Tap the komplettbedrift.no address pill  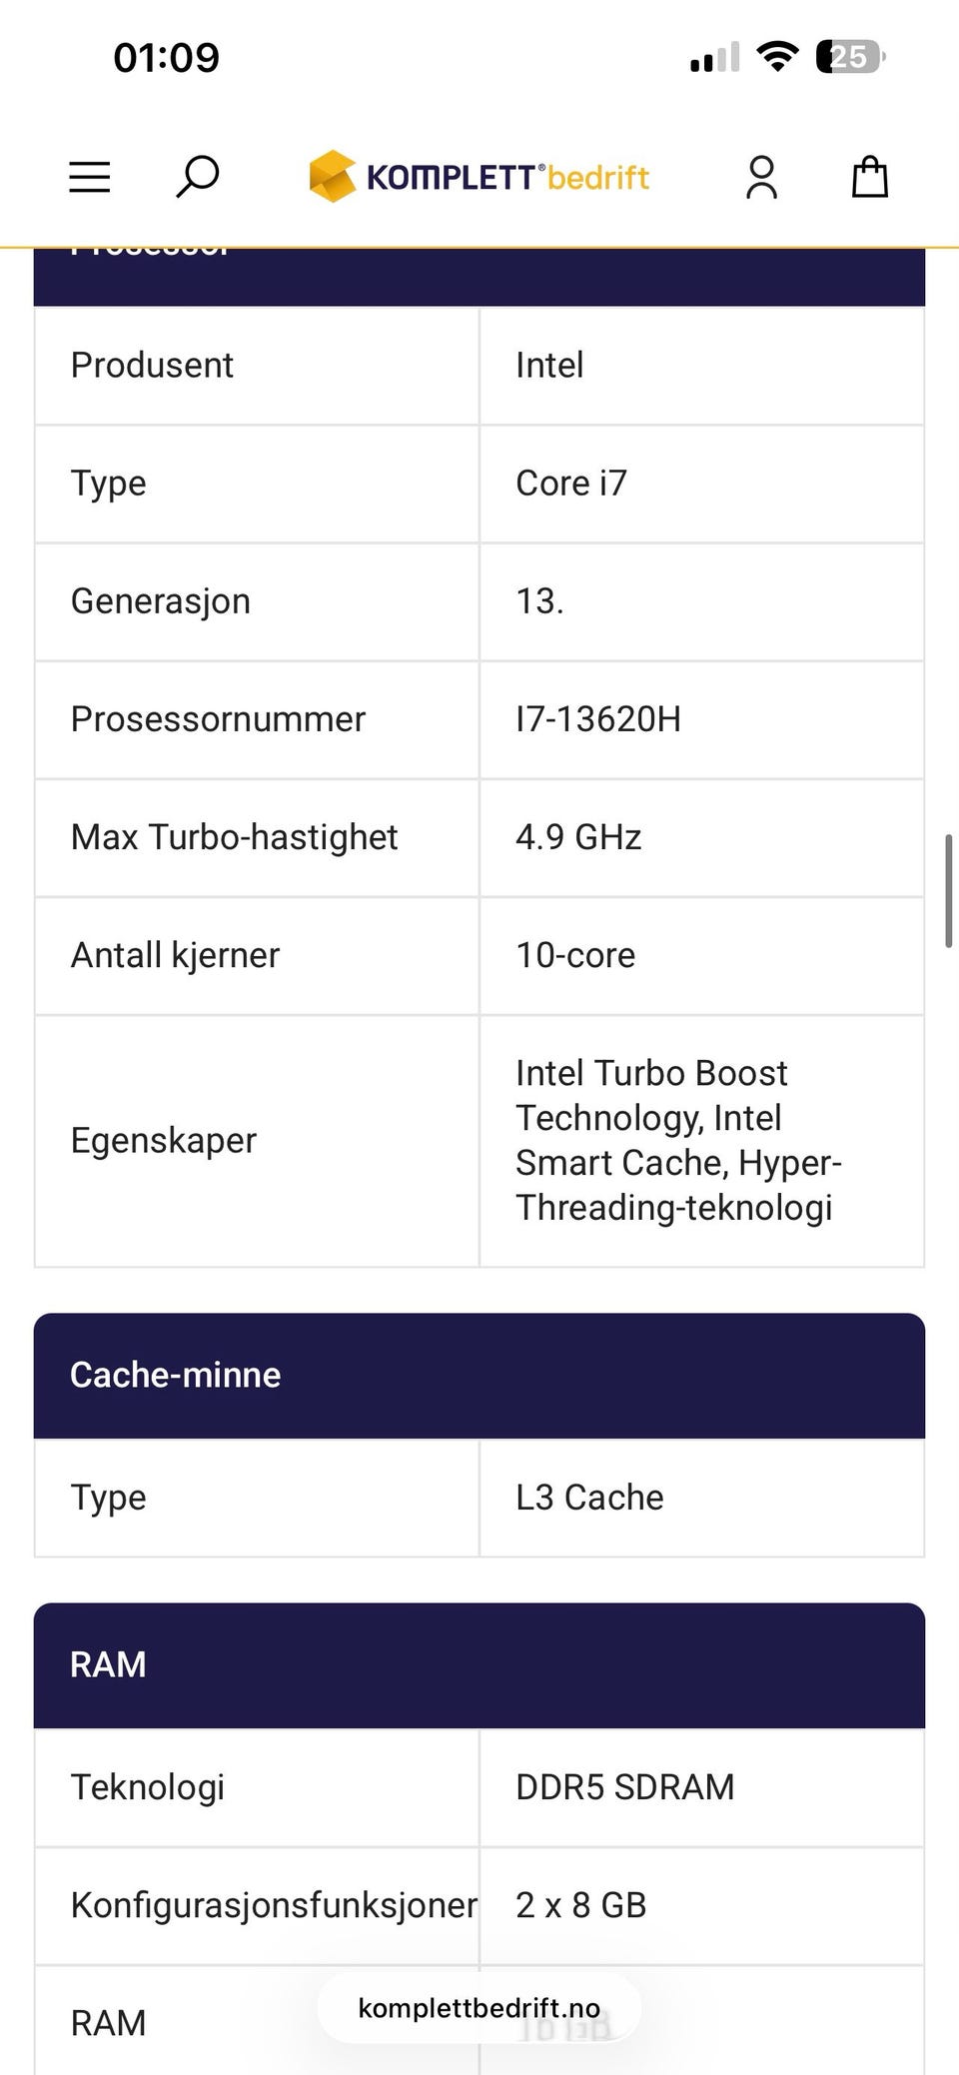coord(479,2008)
